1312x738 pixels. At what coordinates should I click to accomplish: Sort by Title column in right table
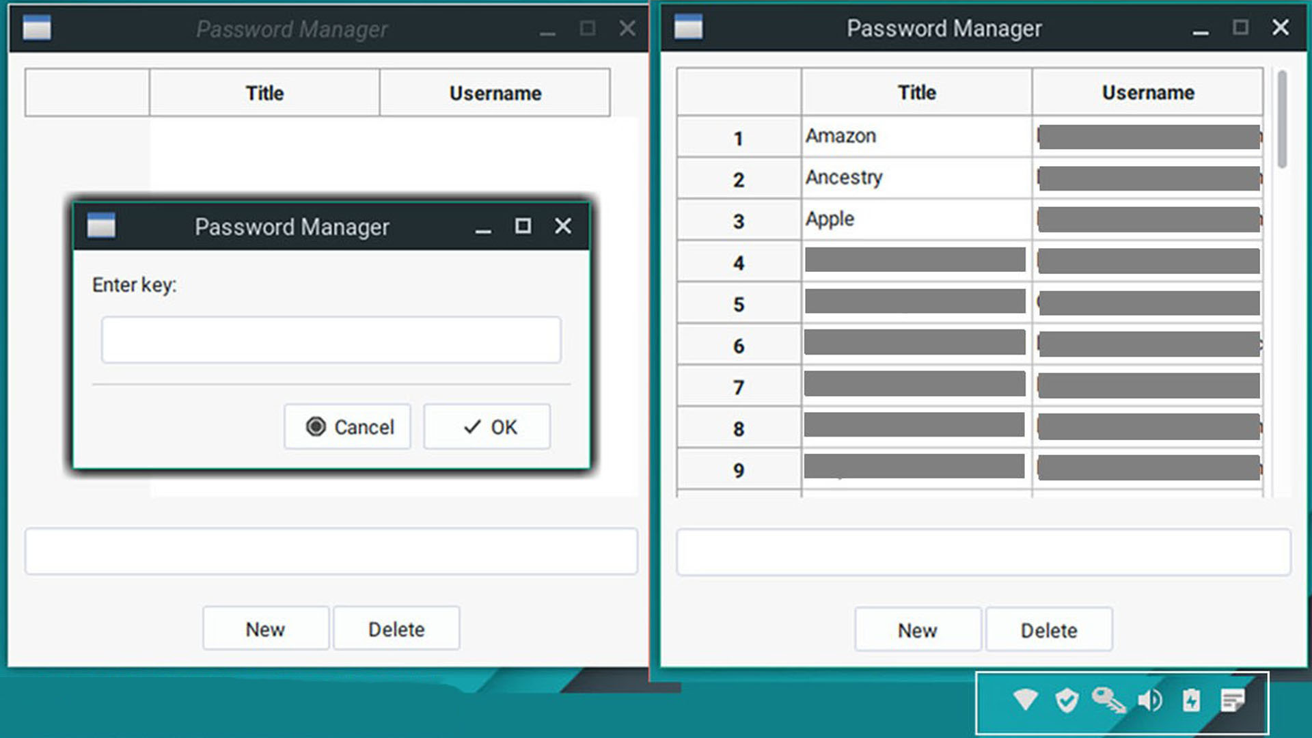(x=916, y=92)
